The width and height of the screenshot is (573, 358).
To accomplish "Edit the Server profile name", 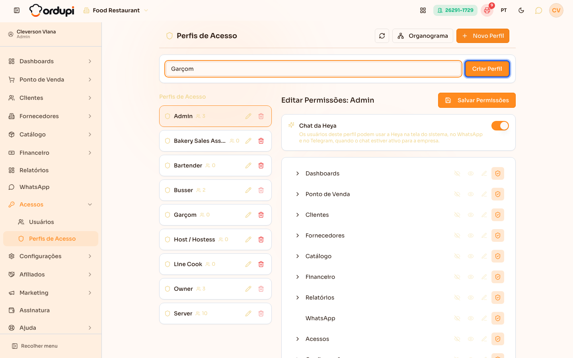I will click(248, 313).
